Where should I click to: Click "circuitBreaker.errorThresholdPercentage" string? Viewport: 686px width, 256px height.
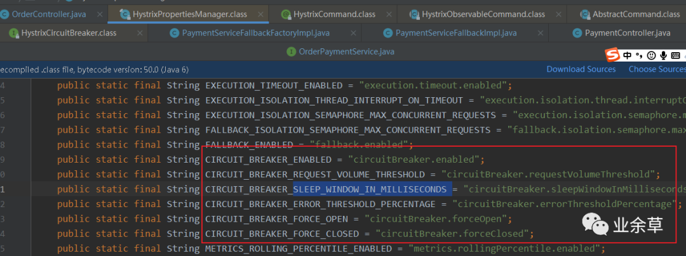(565, 205)
